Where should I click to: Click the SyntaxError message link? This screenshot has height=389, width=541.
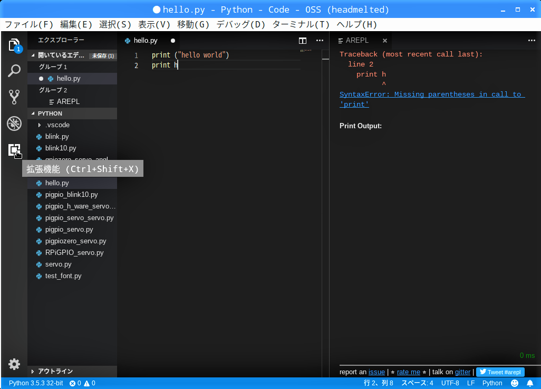click(432, 99)
